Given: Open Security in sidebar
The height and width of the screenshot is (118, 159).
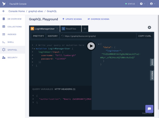Looking at the screenshot, I should (12, 57).
